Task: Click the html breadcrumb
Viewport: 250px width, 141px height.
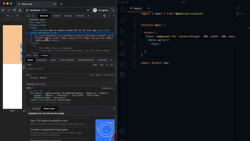Action: (29, 56)
